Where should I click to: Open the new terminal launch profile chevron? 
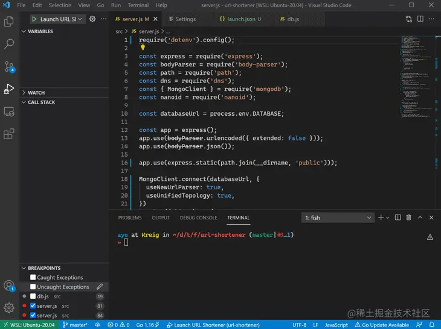(388, 218)
